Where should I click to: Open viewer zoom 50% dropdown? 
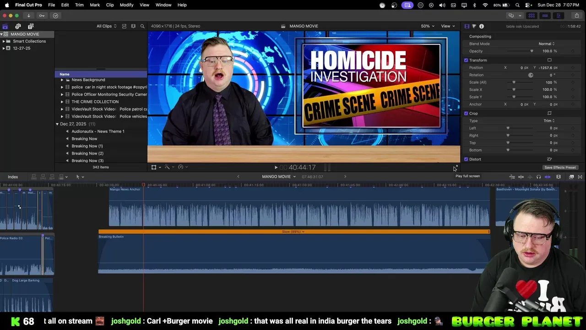(428, 26)
